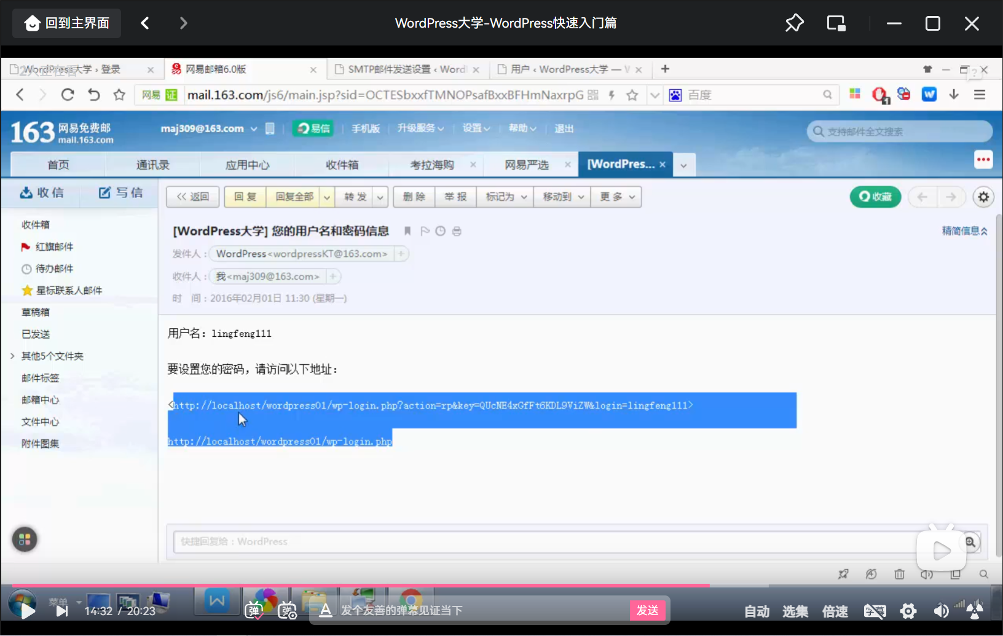Click the red three-dots more icon
1003x636 pixels.
pos(983,160)
